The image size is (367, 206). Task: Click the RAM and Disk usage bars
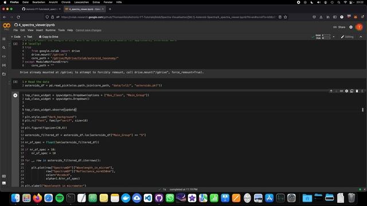(x=323, y=37)
